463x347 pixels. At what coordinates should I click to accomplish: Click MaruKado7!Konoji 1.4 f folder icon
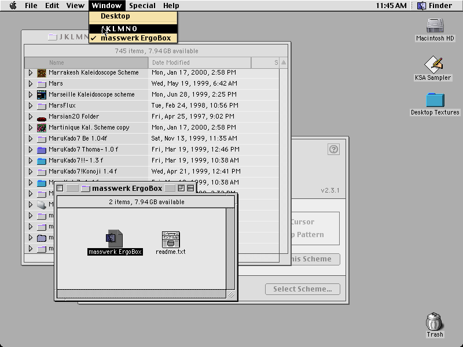point(42,172)
